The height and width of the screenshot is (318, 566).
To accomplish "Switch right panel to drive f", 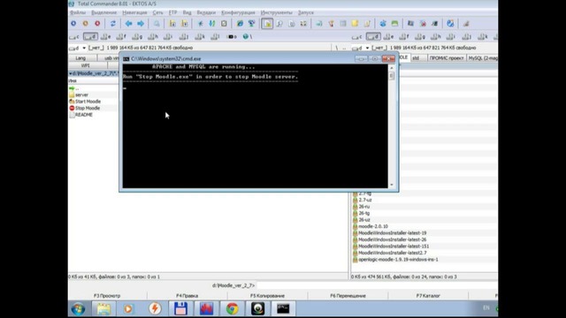I will pos(404,37).
